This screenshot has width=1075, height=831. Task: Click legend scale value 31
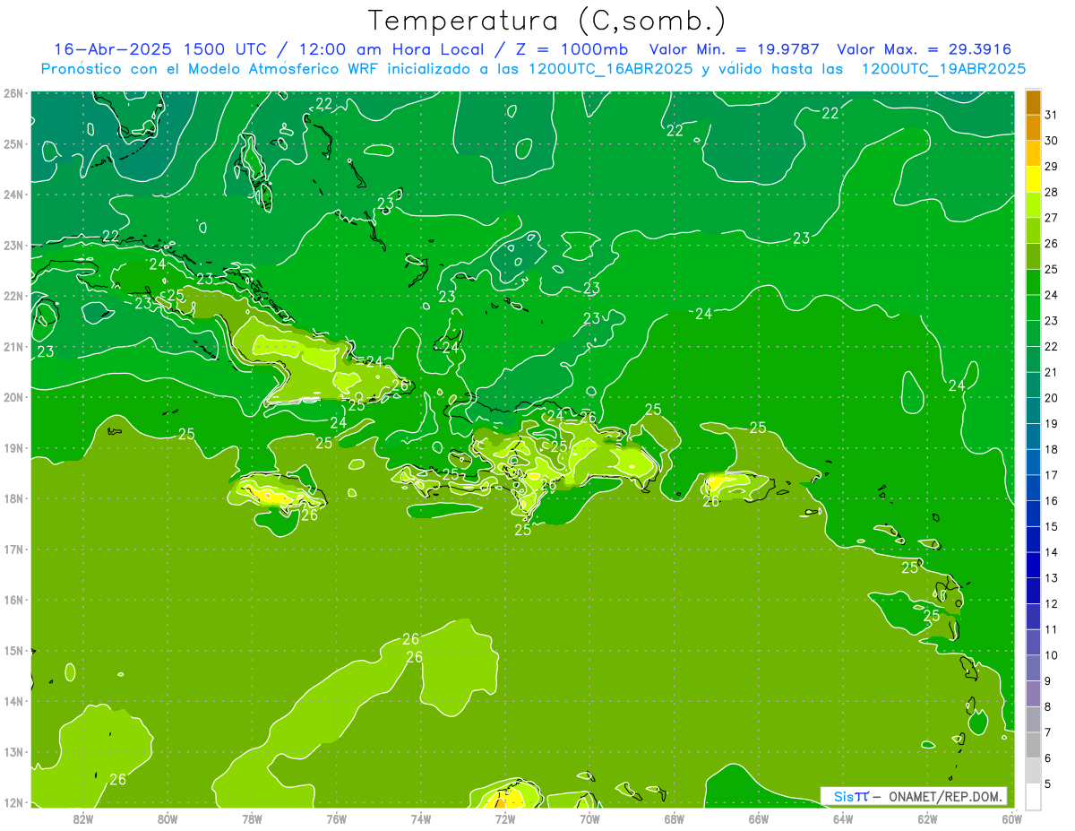[x=1052, y=115]
